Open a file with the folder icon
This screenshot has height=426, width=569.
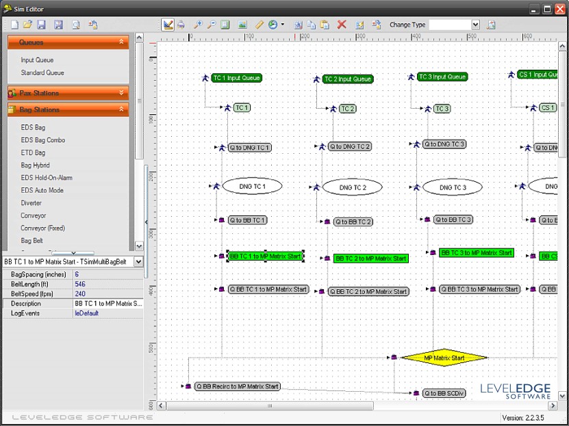coord(27,25)
